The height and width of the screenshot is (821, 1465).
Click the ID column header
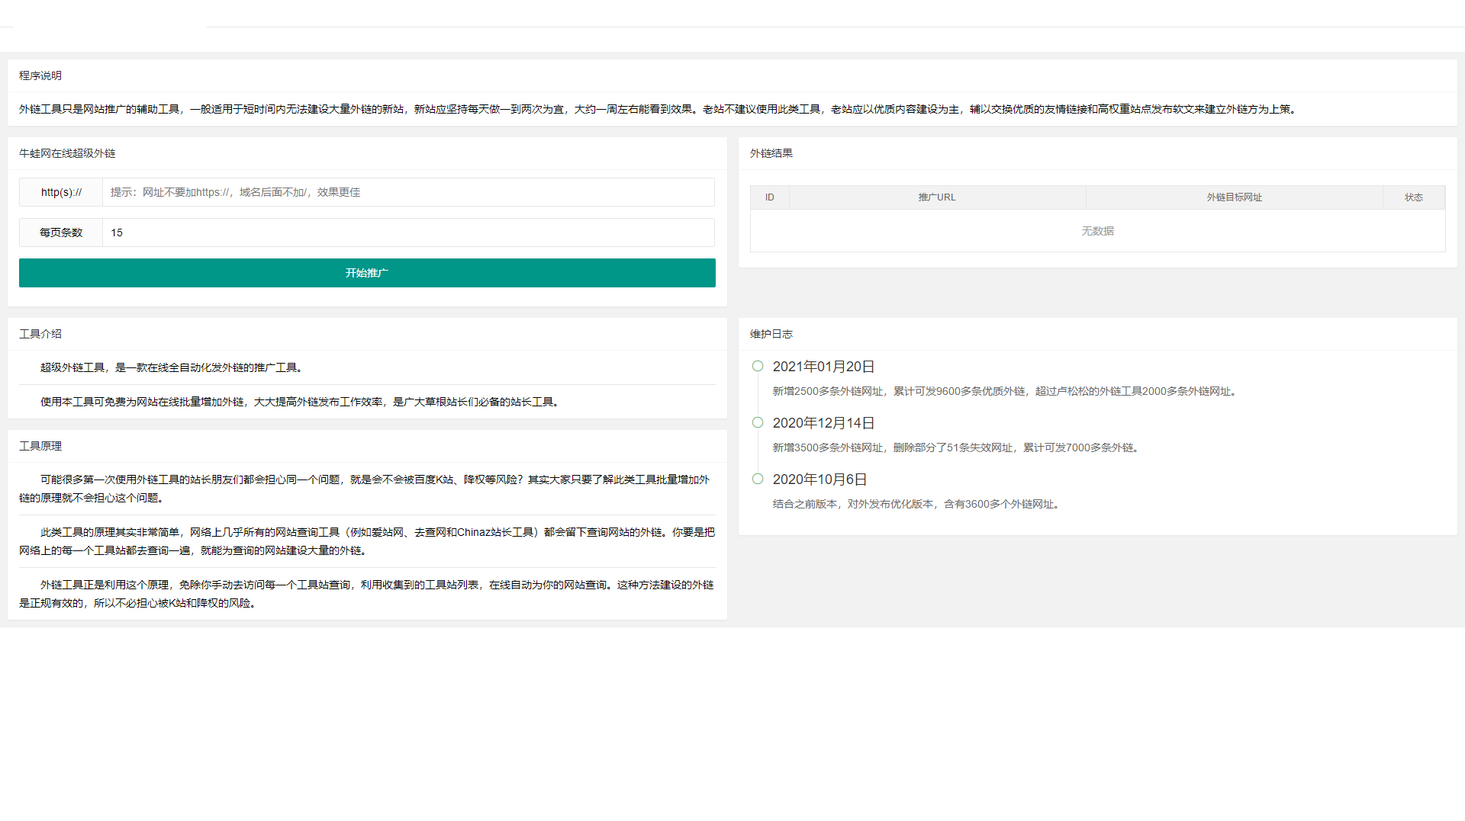(x=770, y=197)
